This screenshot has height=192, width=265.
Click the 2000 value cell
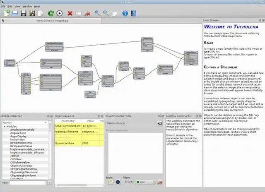(x=90, y=143)
